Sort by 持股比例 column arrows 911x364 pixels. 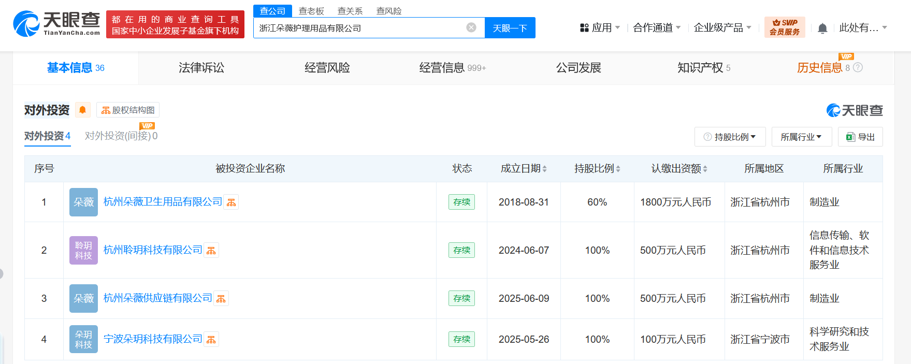(x=618, y=169)
